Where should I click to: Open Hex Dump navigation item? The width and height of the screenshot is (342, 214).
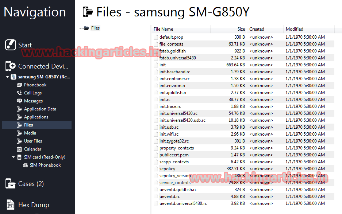coord(34,205)
